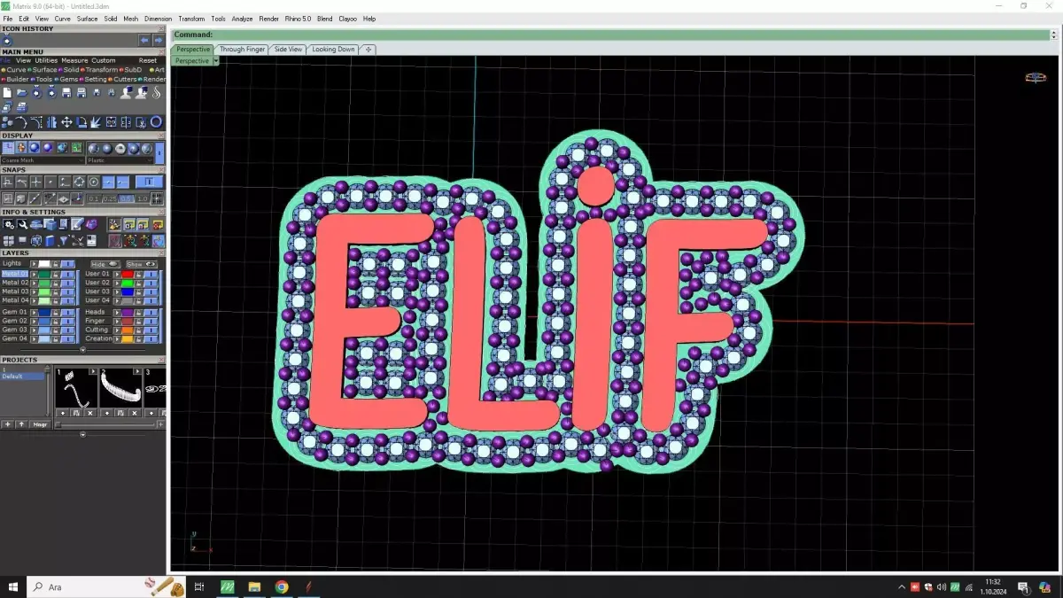
Task: Open the Coarse Mesh dropdown
Action: tap(43, 160)
